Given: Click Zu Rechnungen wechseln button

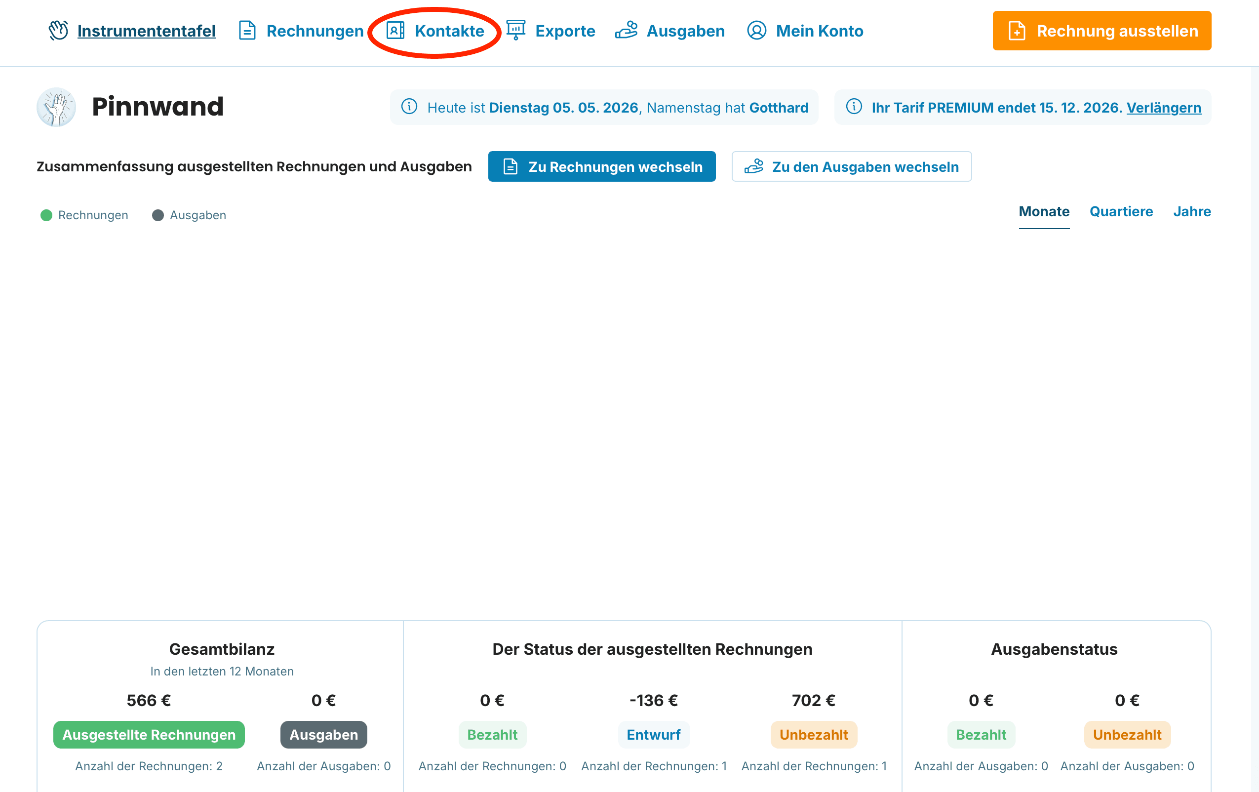Looking at the screenshot, I should pyautogui.click(x=602, y=167).
